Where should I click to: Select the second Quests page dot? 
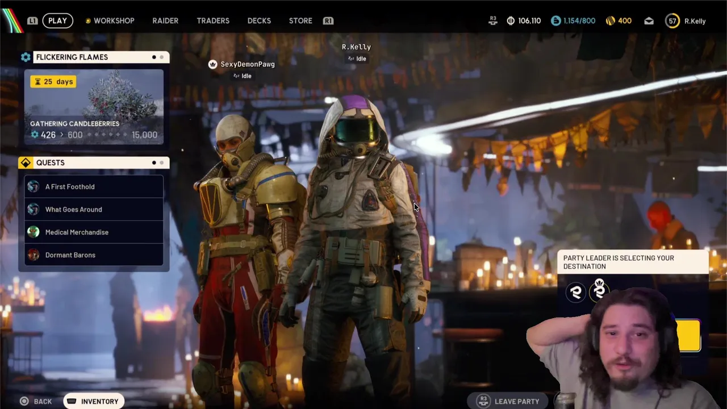(x=161, y=162)
